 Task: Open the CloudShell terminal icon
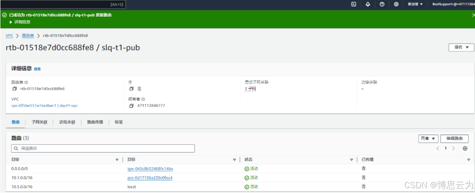point(353,4)
